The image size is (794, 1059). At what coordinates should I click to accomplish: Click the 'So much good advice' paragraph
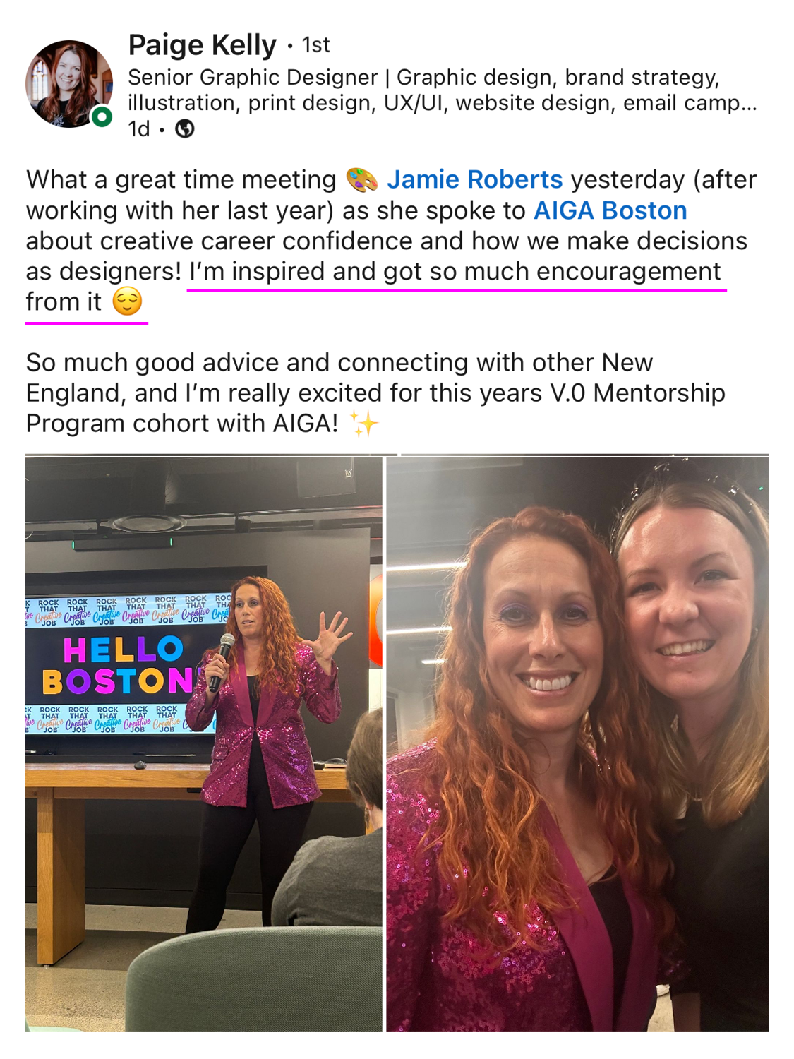(375, 393)
